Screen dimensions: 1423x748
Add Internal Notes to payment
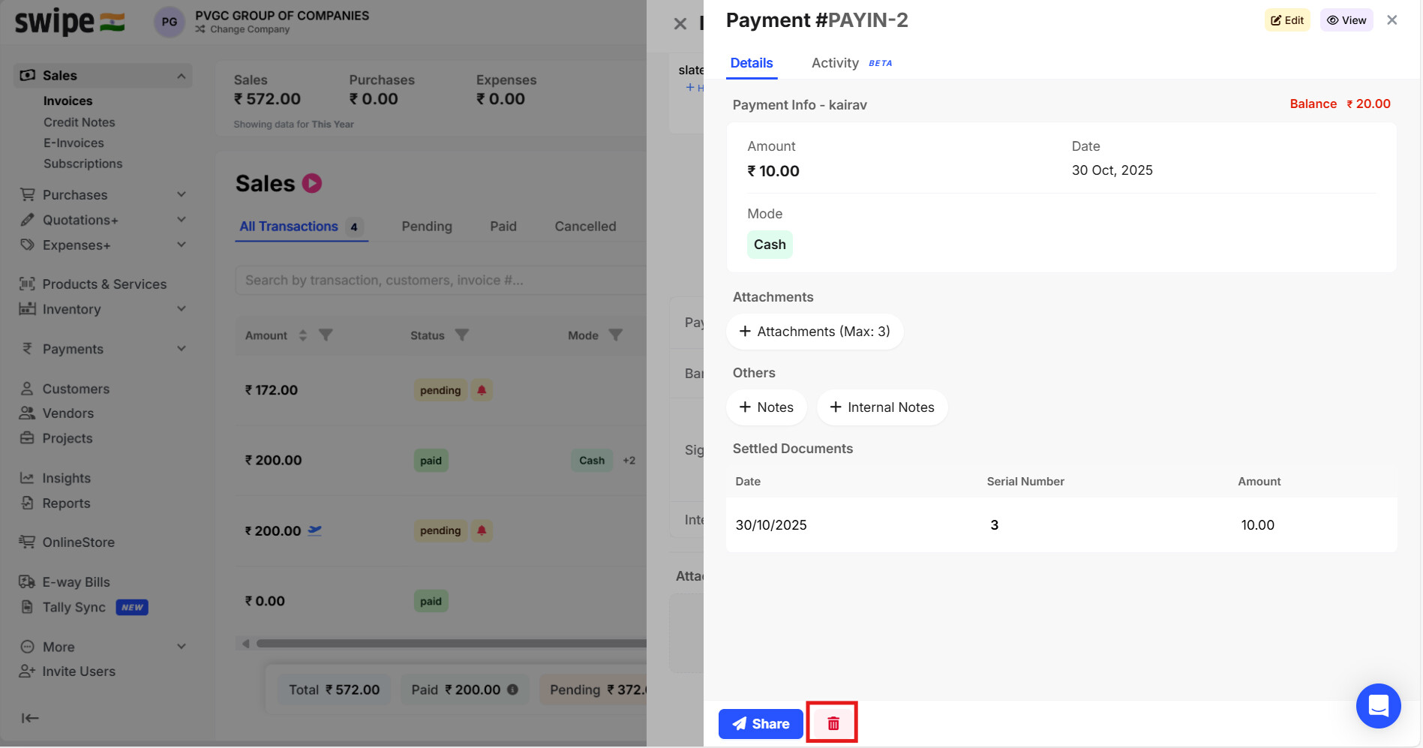pos(882,407)
